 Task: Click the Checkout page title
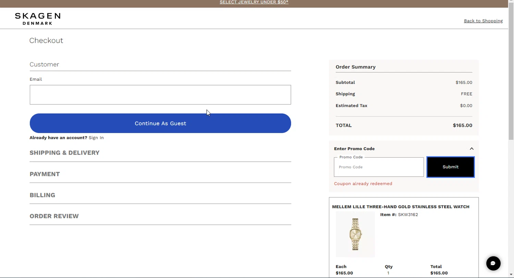[46, 40]
